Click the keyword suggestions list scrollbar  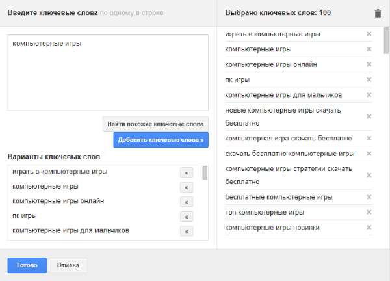pos(205,173)
